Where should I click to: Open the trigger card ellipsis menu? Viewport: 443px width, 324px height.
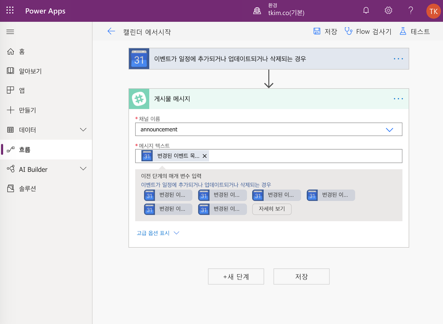pyautogui.click(x=398, y=59)
